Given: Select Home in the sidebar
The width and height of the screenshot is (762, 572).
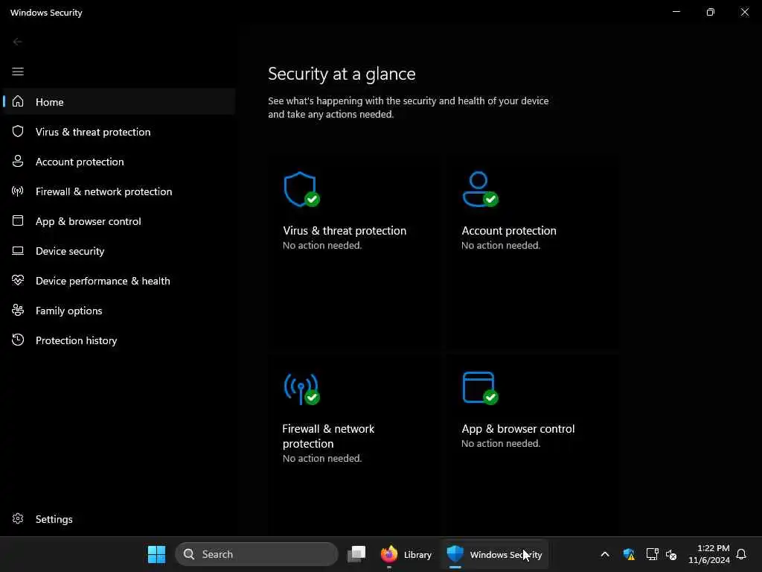Looking at the screenshot, I should click(120, 101).
